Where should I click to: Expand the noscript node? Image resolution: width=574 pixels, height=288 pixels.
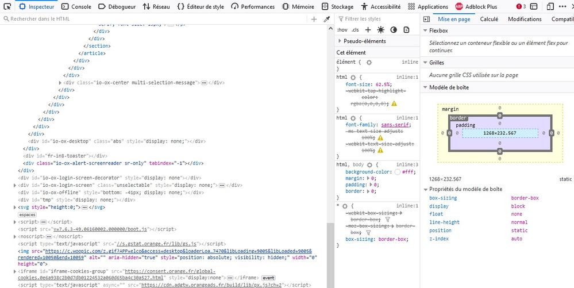14,237
